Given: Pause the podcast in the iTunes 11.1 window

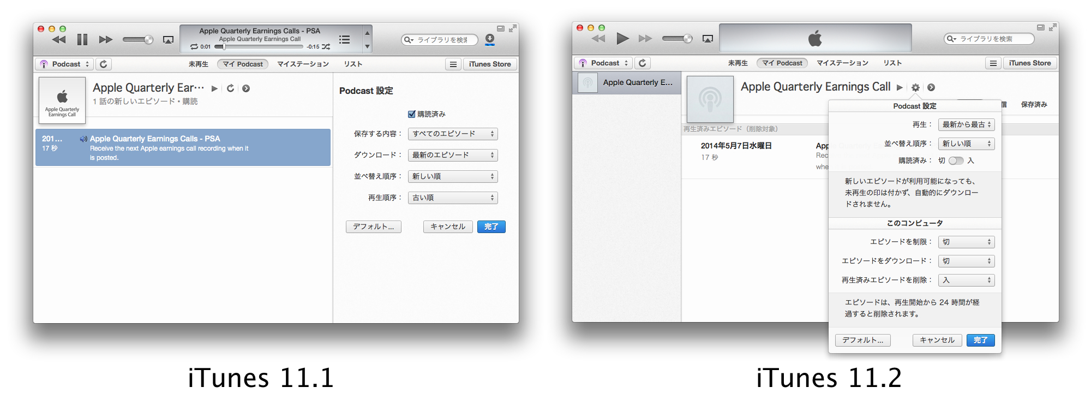Looking at the screenshot, I should click(x=82, y=40).
